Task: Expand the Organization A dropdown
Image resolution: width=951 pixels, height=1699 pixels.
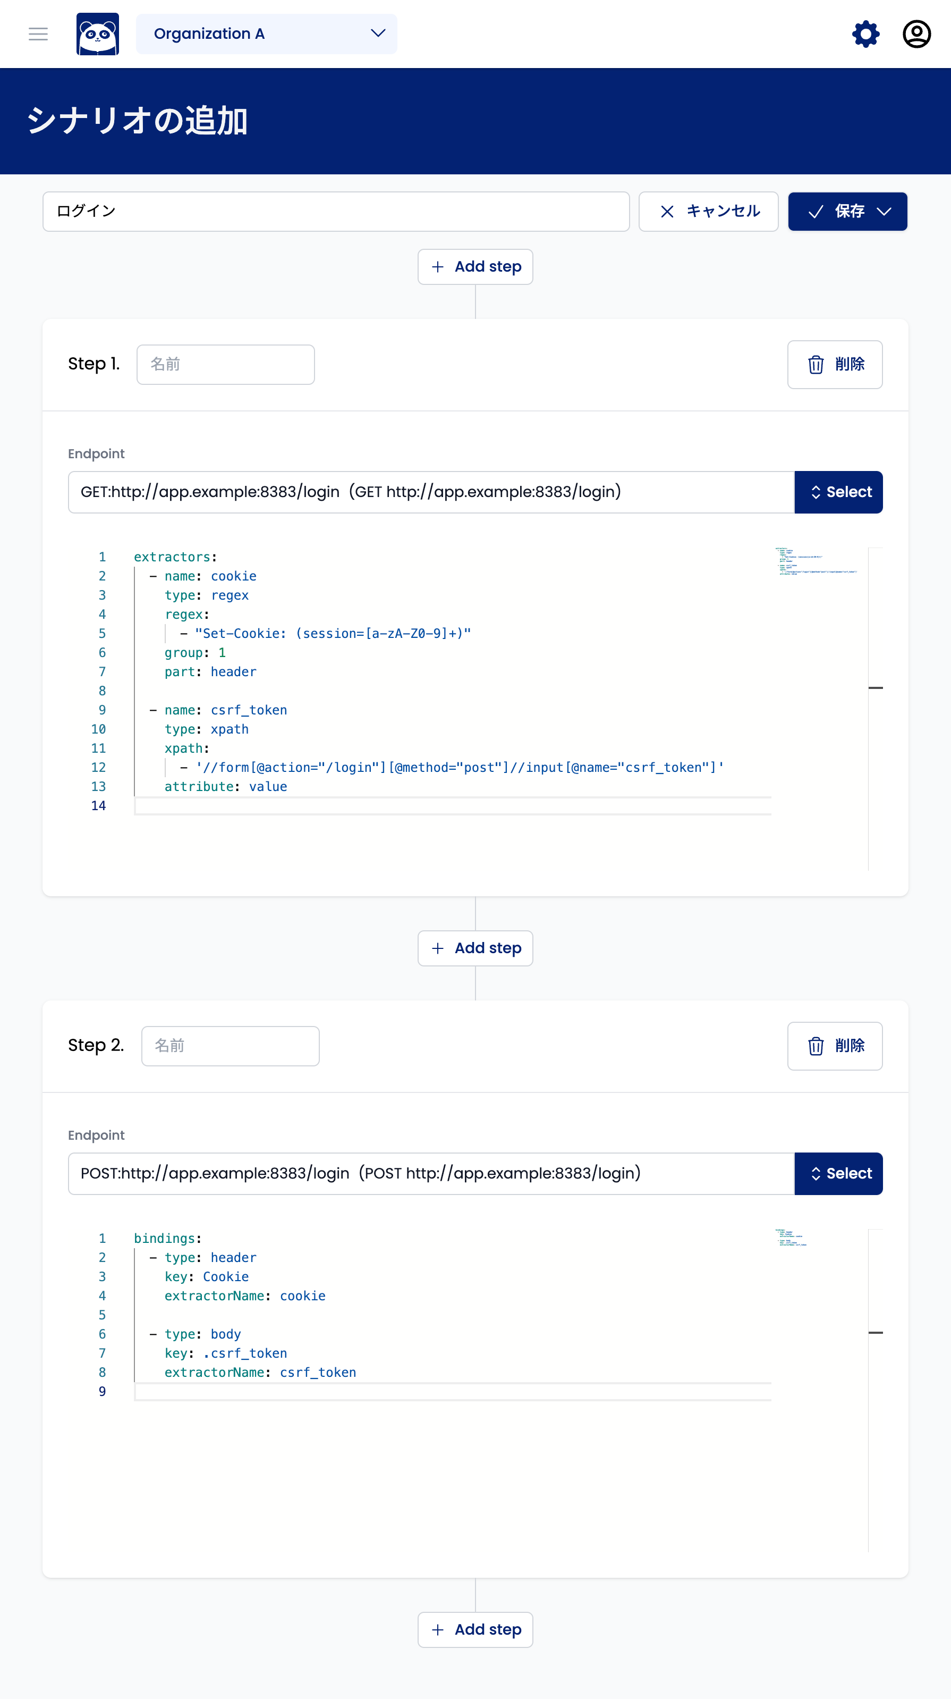Action: 266,35
